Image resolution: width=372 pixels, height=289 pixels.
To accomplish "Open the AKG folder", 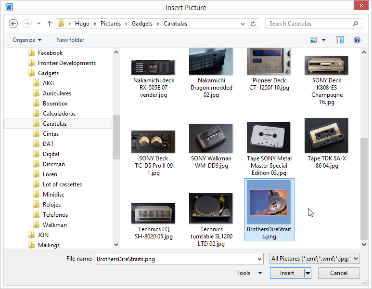I will [48, 83].
